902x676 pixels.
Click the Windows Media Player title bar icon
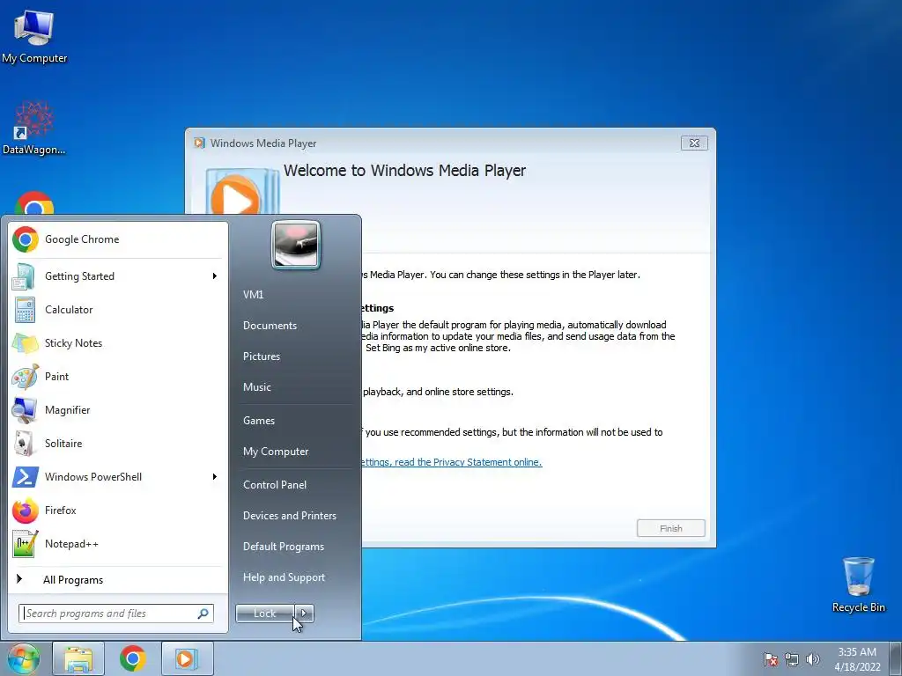click(x=199, y=143)
